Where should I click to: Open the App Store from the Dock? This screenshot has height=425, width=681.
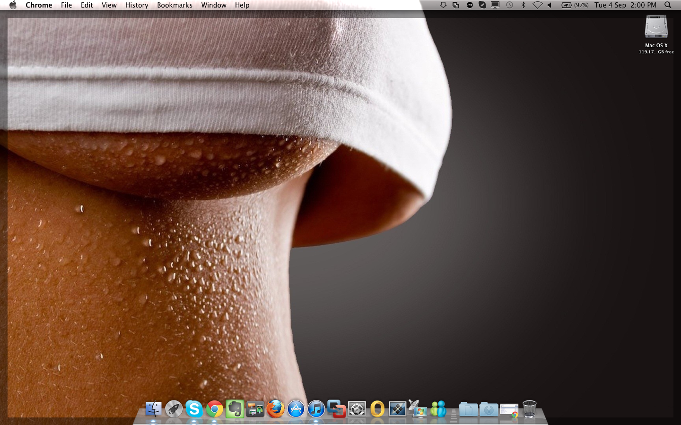(296, 408)
